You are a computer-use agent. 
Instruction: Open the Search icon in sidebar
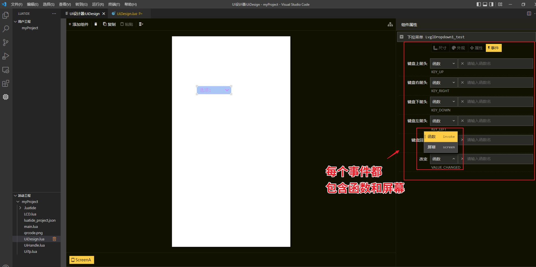(6, 29)
